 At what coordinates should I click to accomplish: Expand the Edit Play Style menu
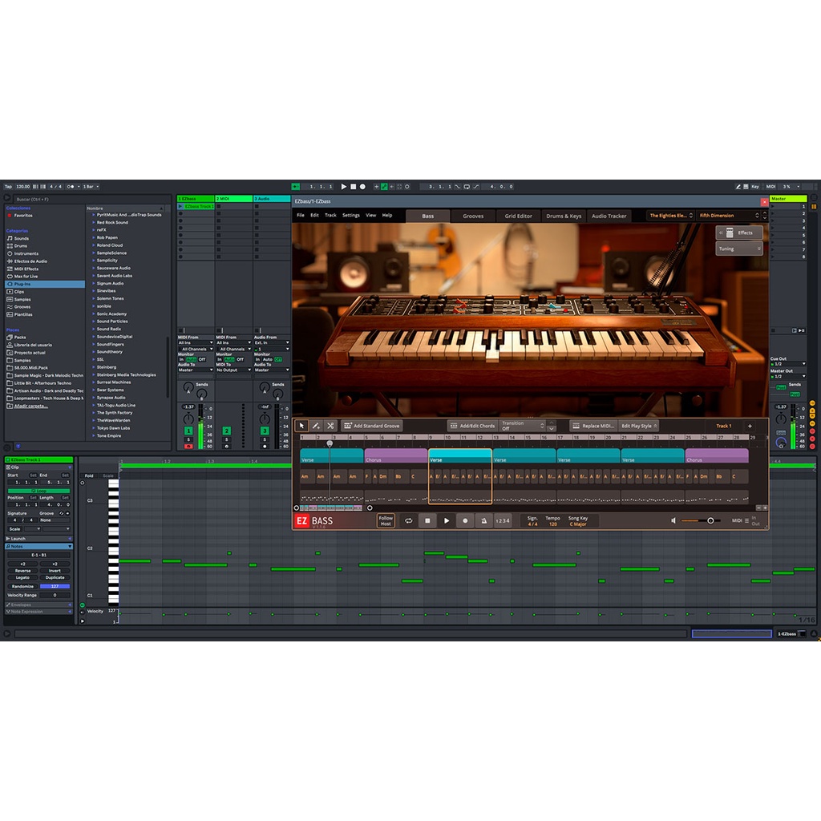(x=639, y=426)
